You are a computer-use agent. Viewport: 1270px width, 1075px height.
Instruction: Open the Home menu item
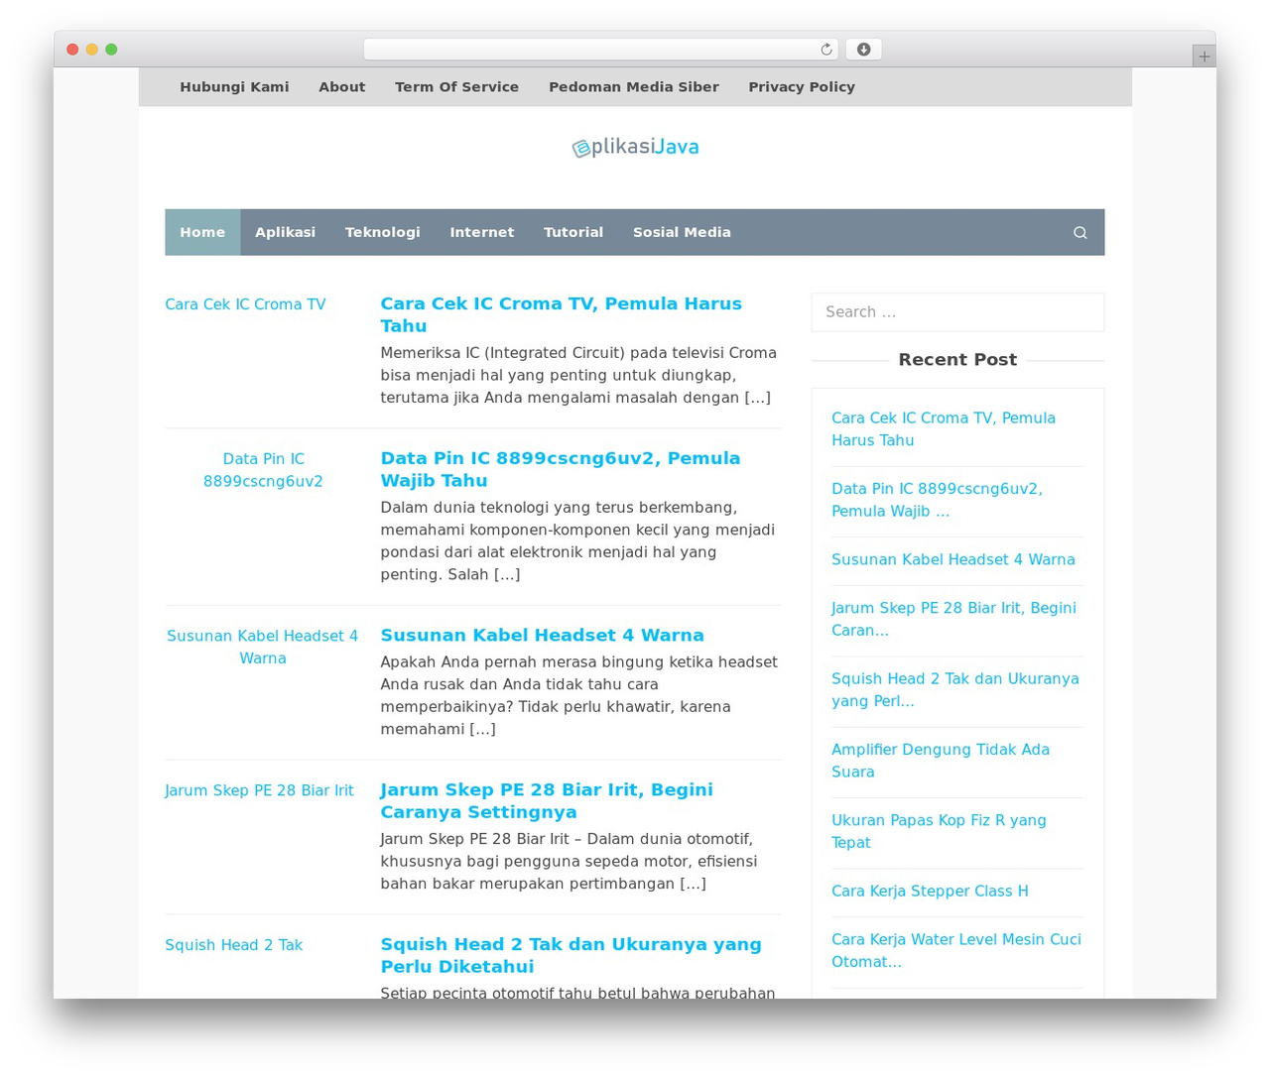(202, 232)
